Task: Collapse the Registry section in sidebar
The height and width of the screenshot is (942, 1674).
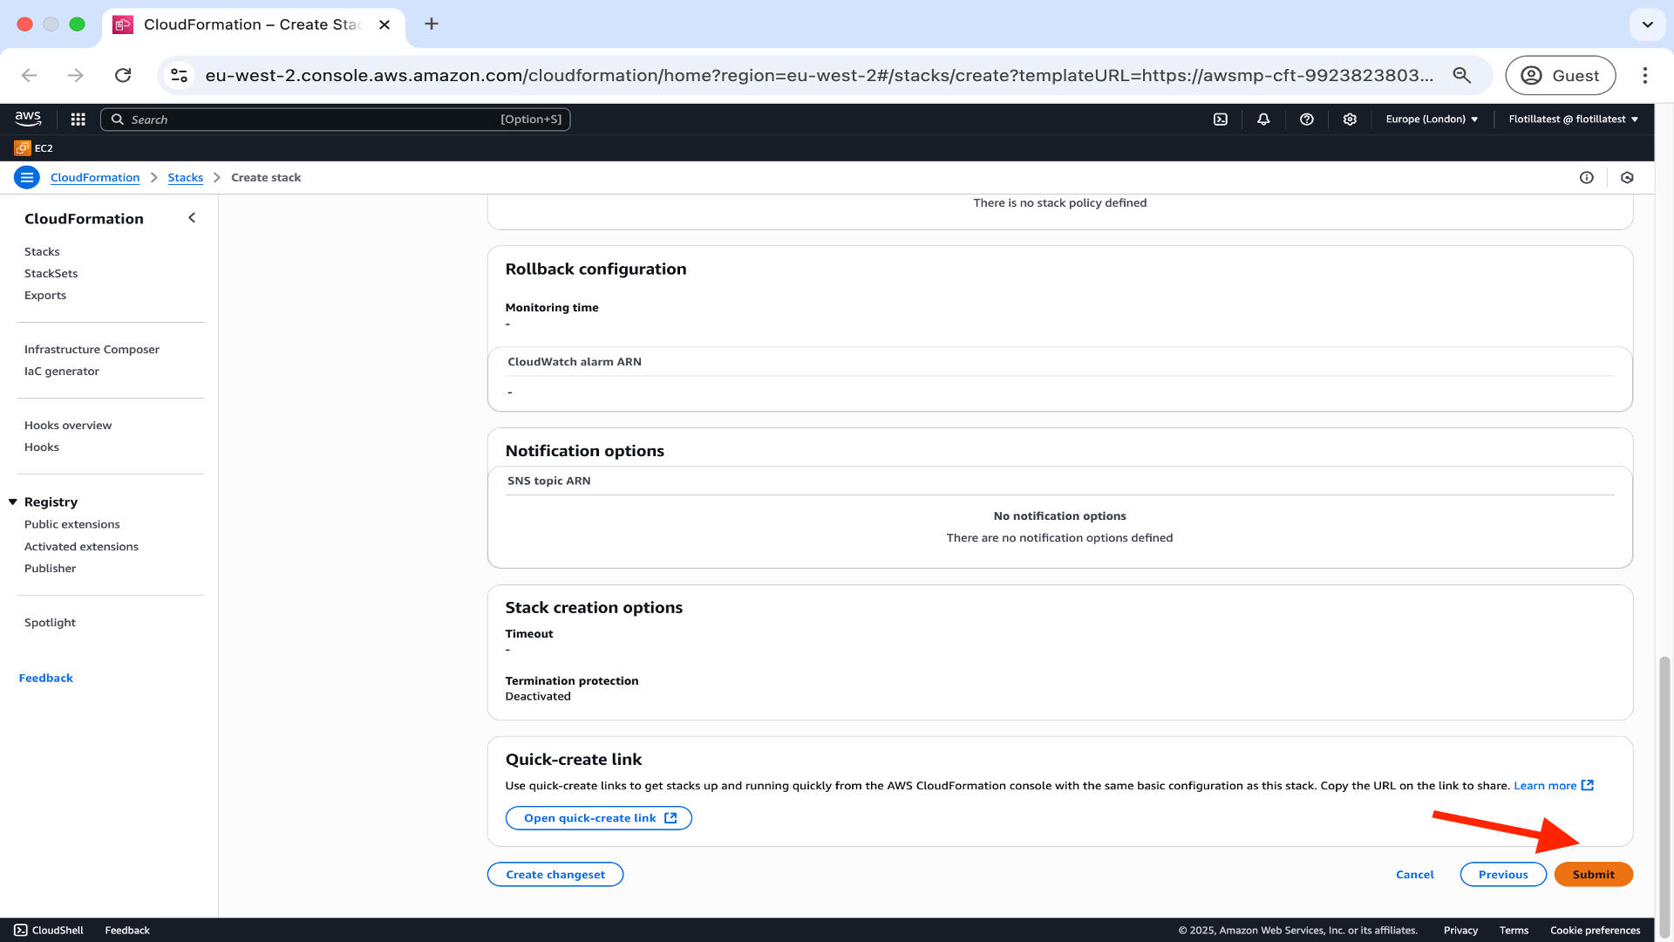Action: click(13, 502)
